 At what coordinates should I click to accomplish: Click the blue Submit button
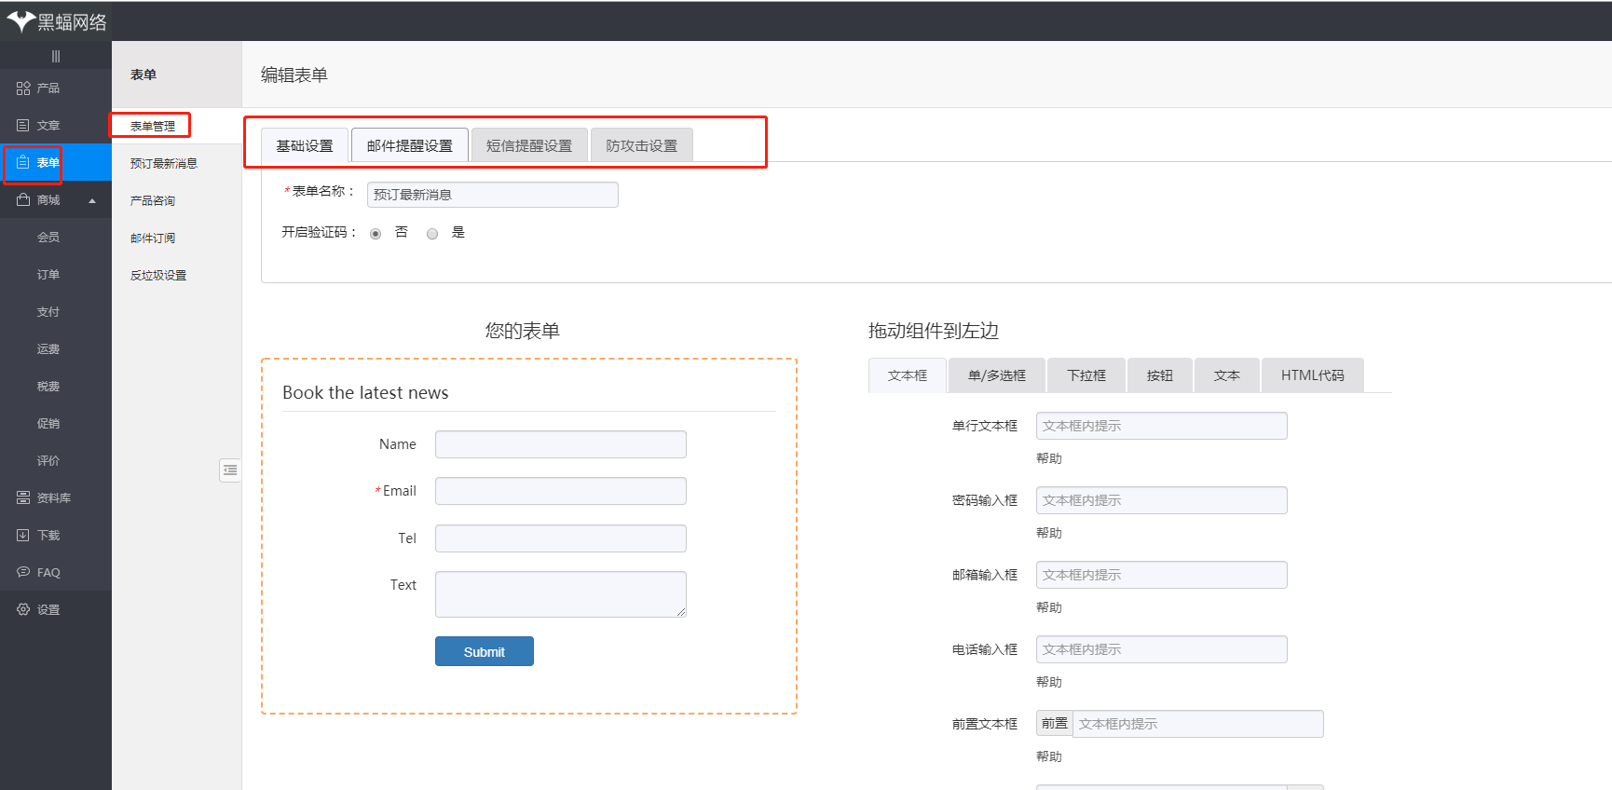pyautogui.click(x=485, y=651)
